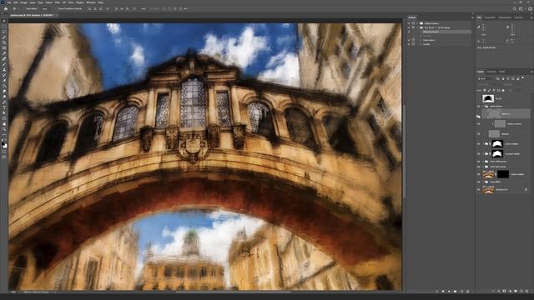Screen dimensions: 534x300
Task: Open the Filter menu
Action: tap(58, 2)
